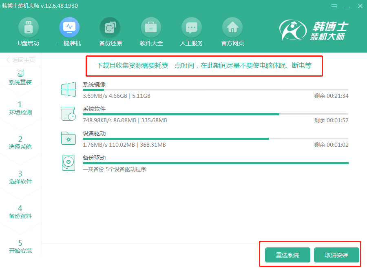Click the 韩博士装机大师 logo
The height and width of the screenshot is (269, 367).
coord(314,31)
